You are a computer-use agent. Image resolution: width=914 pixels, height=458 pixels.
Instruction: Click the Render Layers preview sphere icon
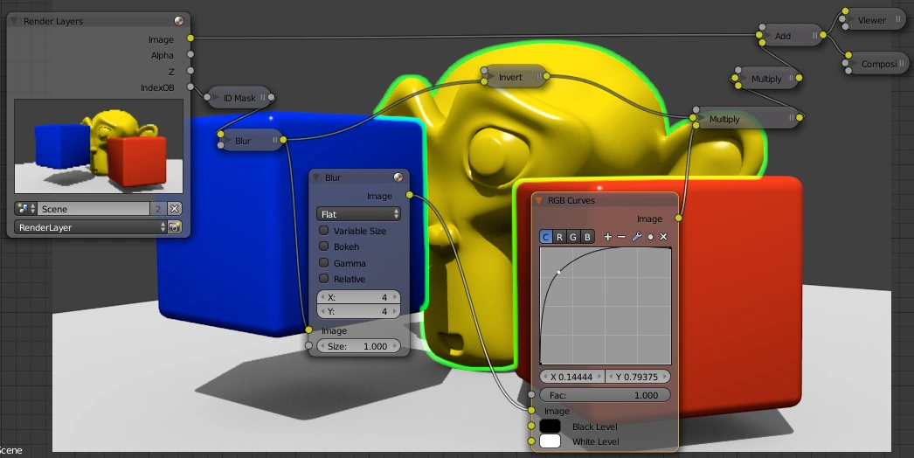[x=178, y=20]
